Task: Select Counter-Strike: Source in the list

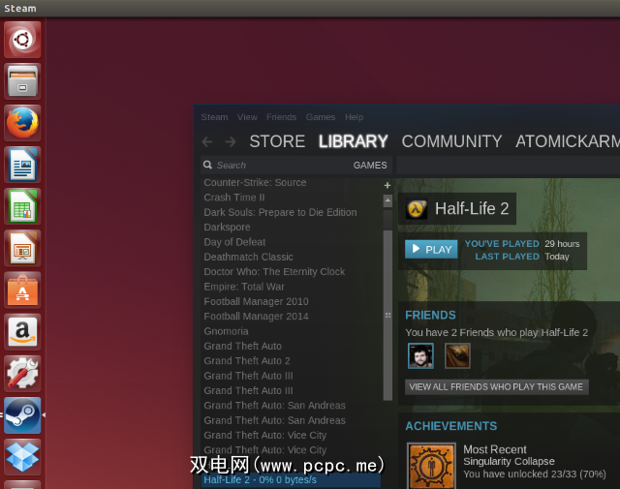Action: pyautogui.click(x=255, y=183)
